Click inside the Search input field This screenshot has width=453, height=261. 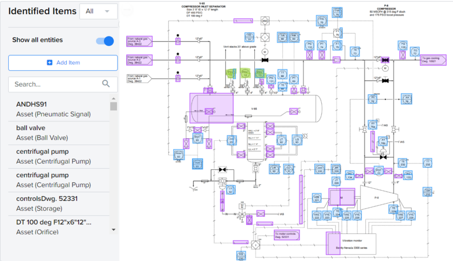pos(53,84)
